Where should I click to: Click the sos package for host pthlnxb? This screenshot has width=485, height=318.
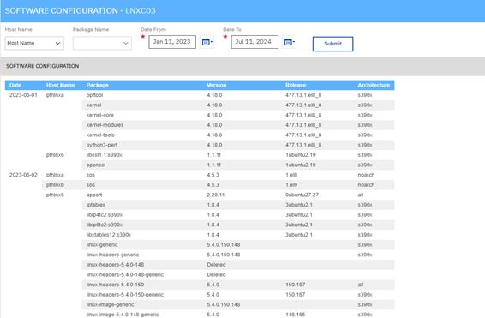coord(91,185)
